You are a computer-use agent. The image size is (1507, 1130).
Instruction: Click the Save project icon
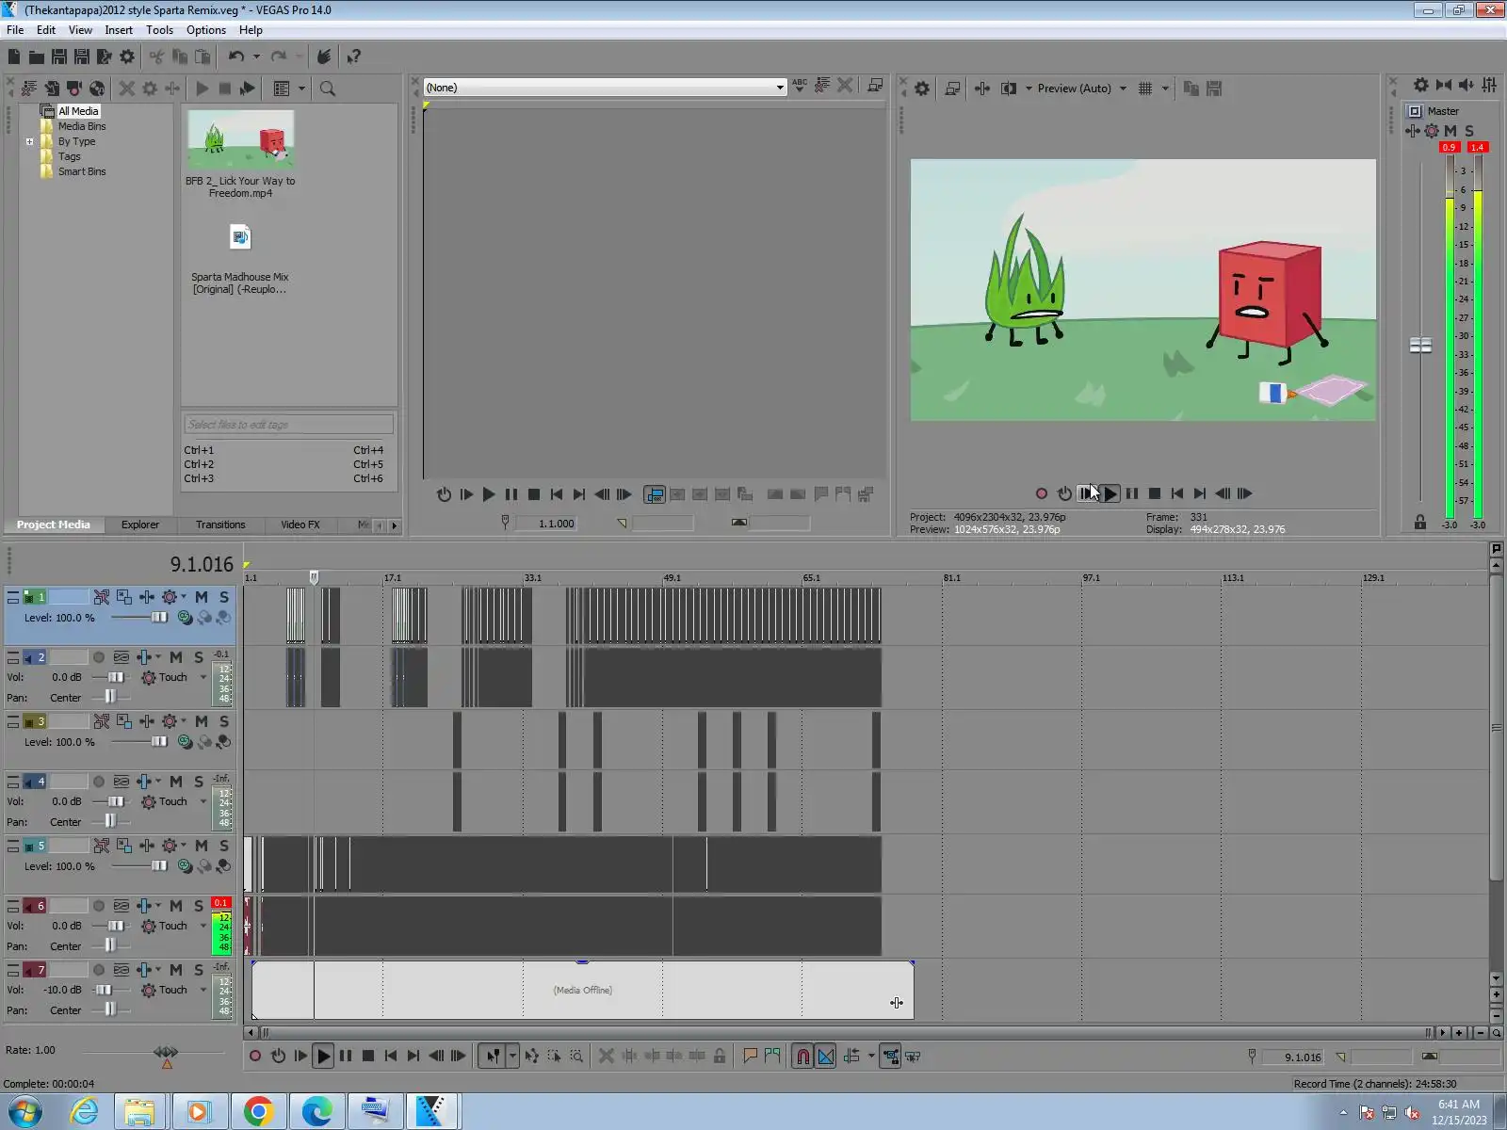pos(59,56)
